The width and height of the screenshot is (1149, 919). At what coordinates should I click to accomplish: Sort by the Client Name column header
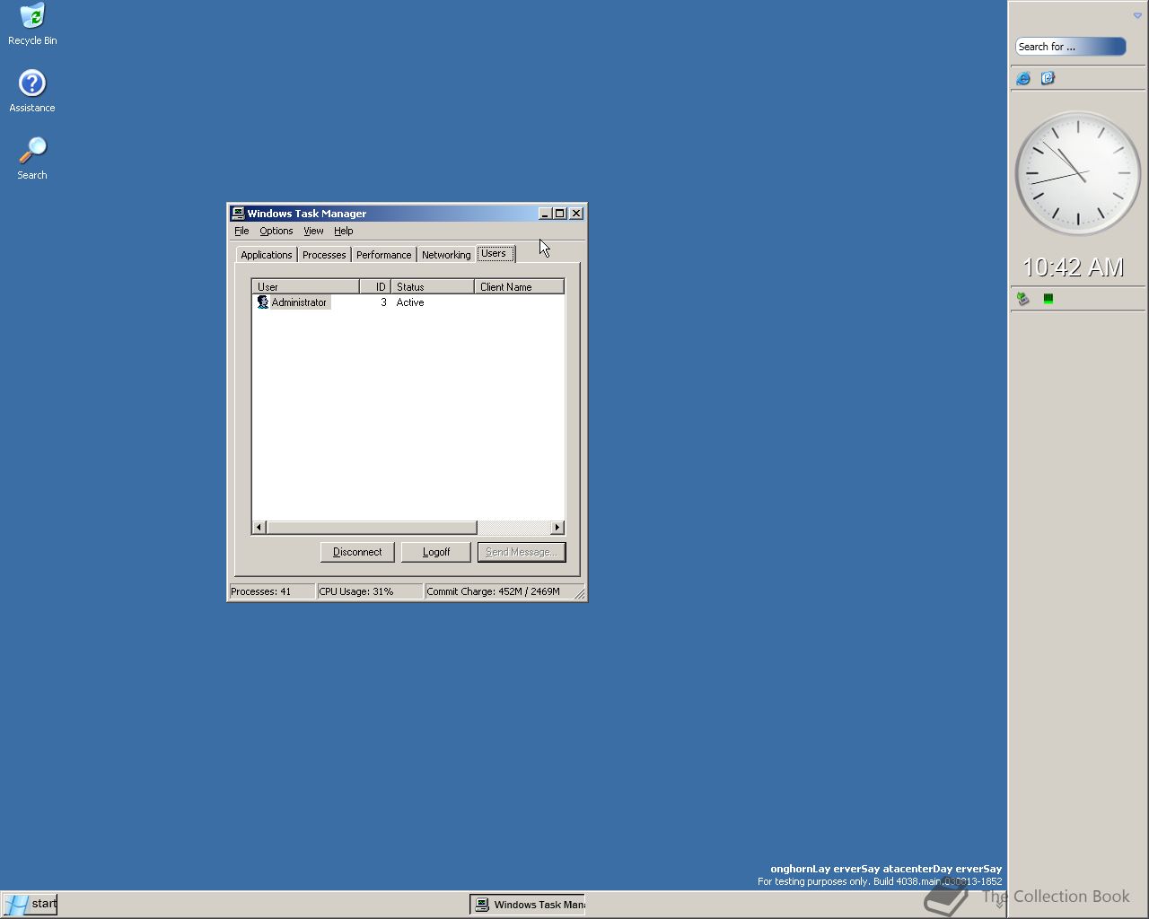click(519, 286)
